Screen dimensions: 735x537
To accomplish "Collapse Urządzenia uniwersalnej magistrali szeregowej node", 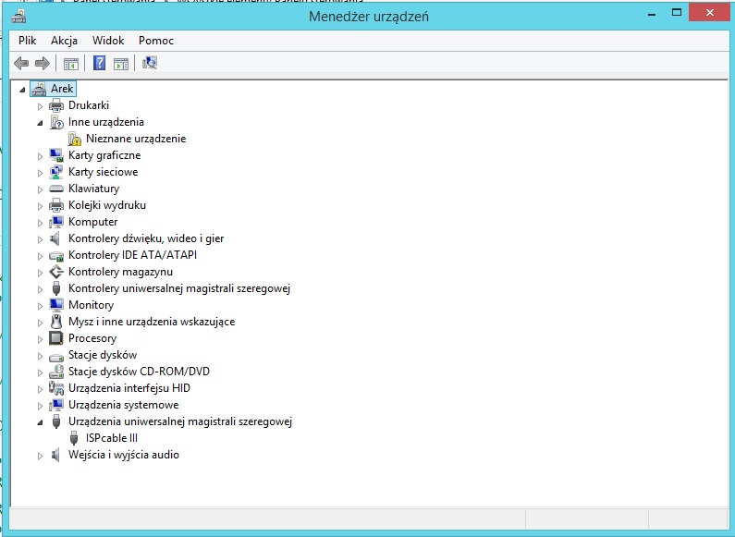I will pos(40,421).
